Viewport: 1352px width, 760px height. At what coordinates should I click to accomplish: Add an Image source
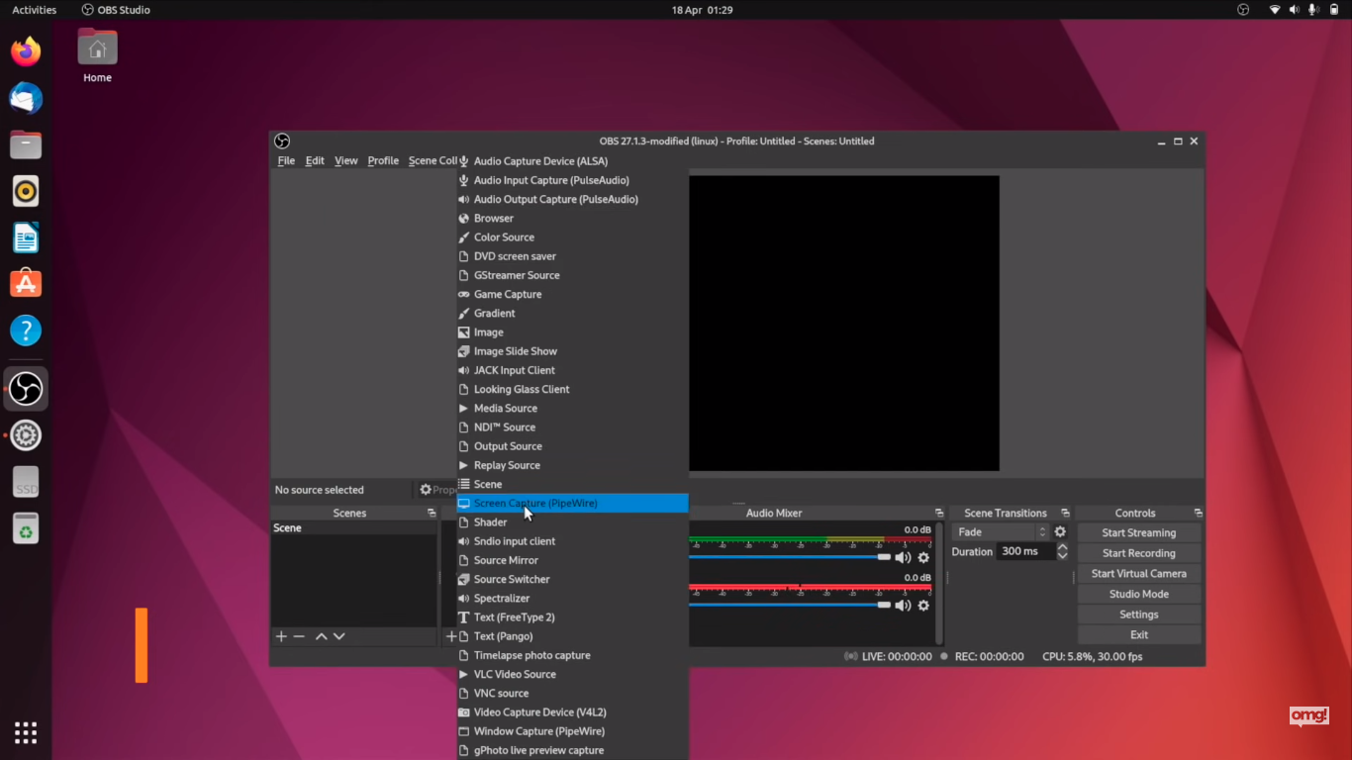[572, 332]
